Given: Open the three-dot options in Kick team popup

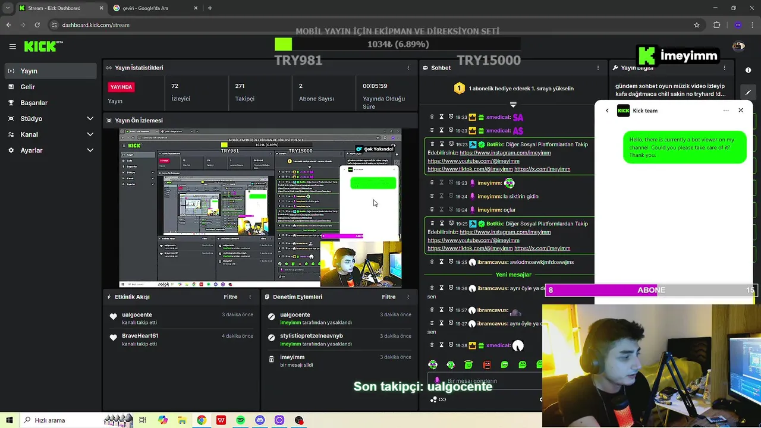Looking at the screenshot, I should [x=726, y=111].
